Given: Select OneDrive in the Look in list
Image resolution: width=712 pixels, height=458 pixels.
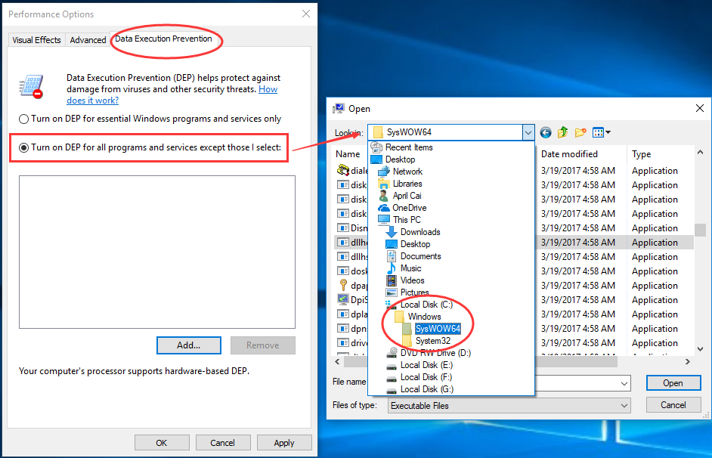Looking at the screenshot, I should [x=409, y=208].
